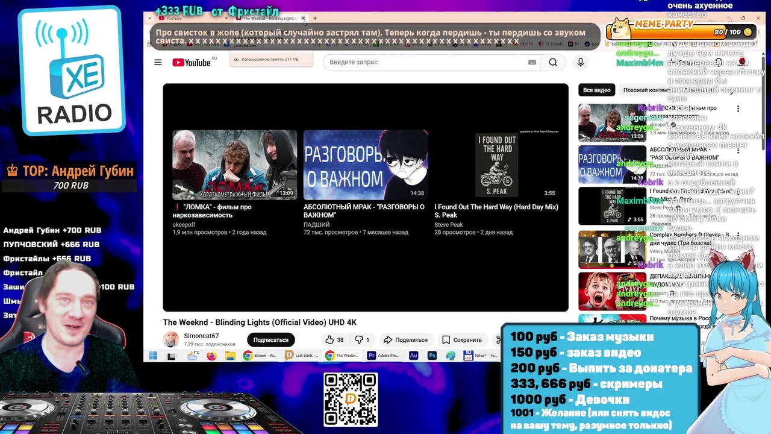Open Adobe Audition from taskbar
Image resolution: width=771 pixels, height=434 pixels.
click(413, 356)
